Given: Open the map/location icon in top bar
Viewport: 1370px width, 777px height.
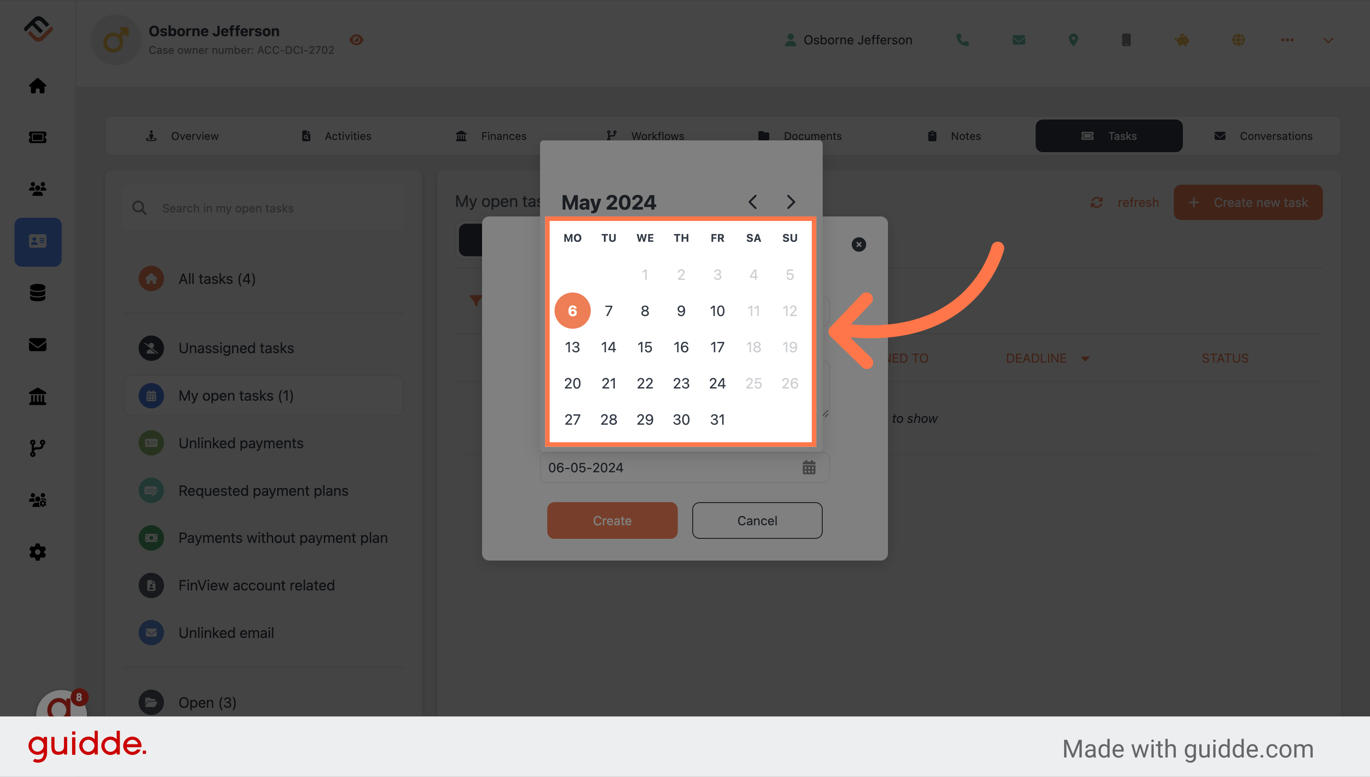Looking at the screenshot, I should tap(1073, 38).
